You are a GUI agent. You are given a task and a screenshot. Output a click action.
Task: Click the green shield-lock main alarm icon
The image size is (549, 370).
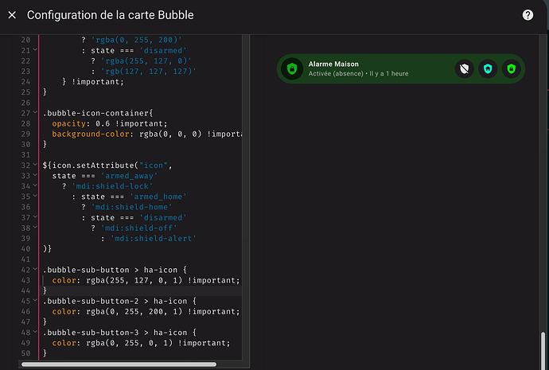point(292,68)
